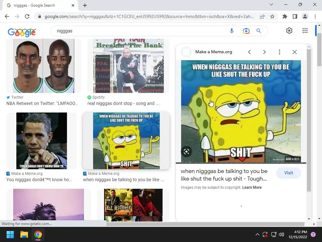Viewport: 322px width, 242px height.
Task: Go back to the previous page
Action: [7, 16]
